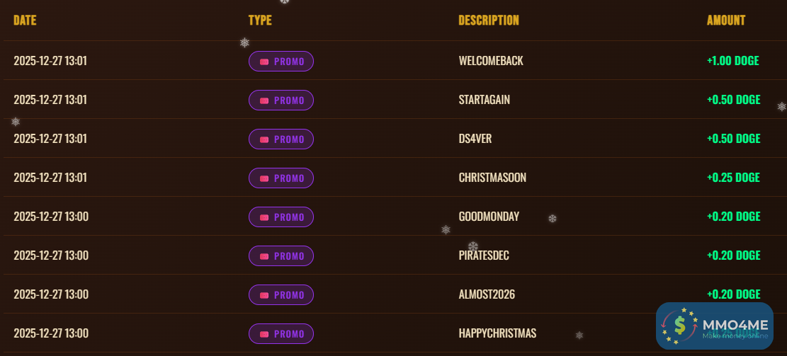787x356 pixels.
Task: Click the +0.25 DOGE amount
Action: tap(733, 178)
